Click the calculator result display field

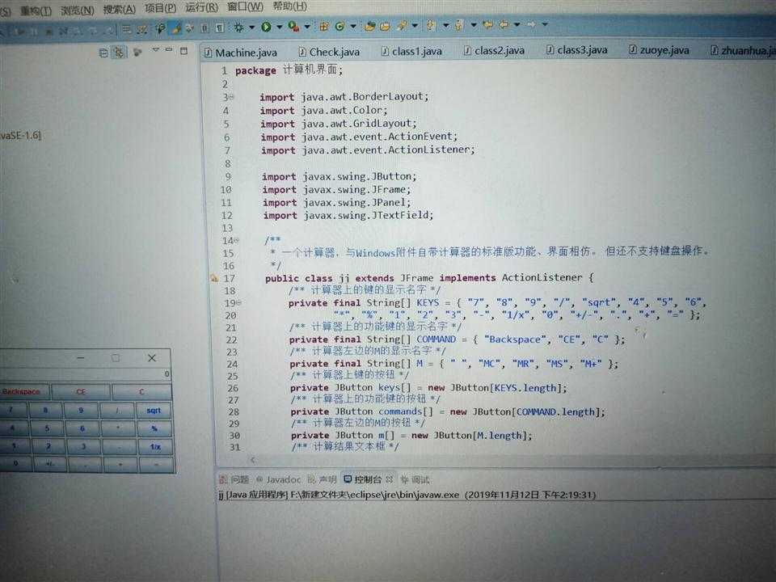coord(85,374)
